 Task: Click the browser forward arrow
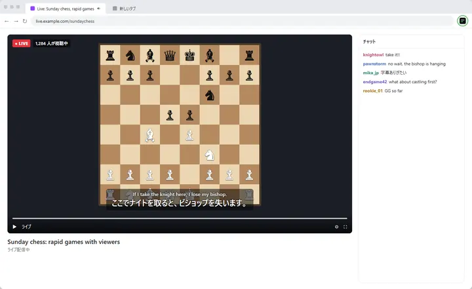click(x=16, y=21)
